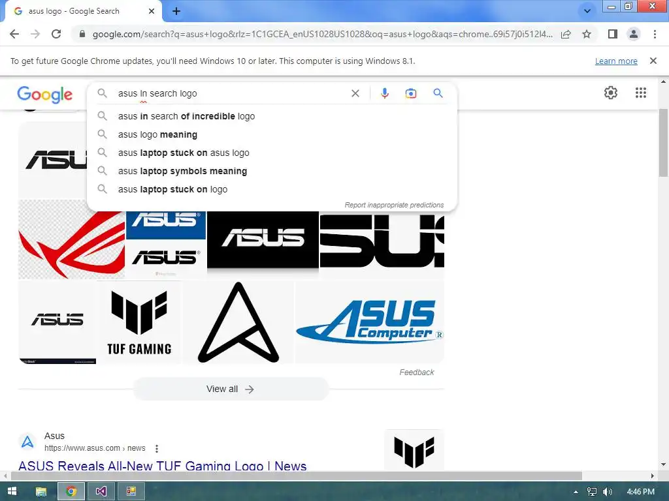Open the TUF logo thumbnail beside news result

coord(414,450)
